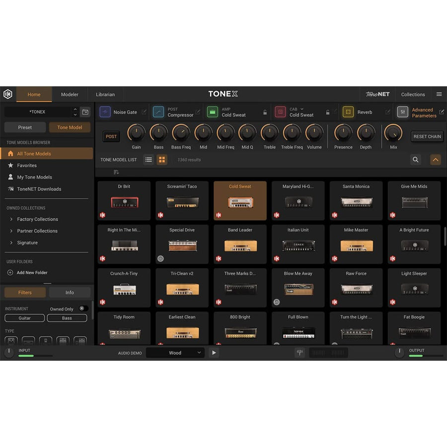447x447 pixels.
Task: Filter by Guitar instrument
Action: pyautogui.click(x=24, y=318)
